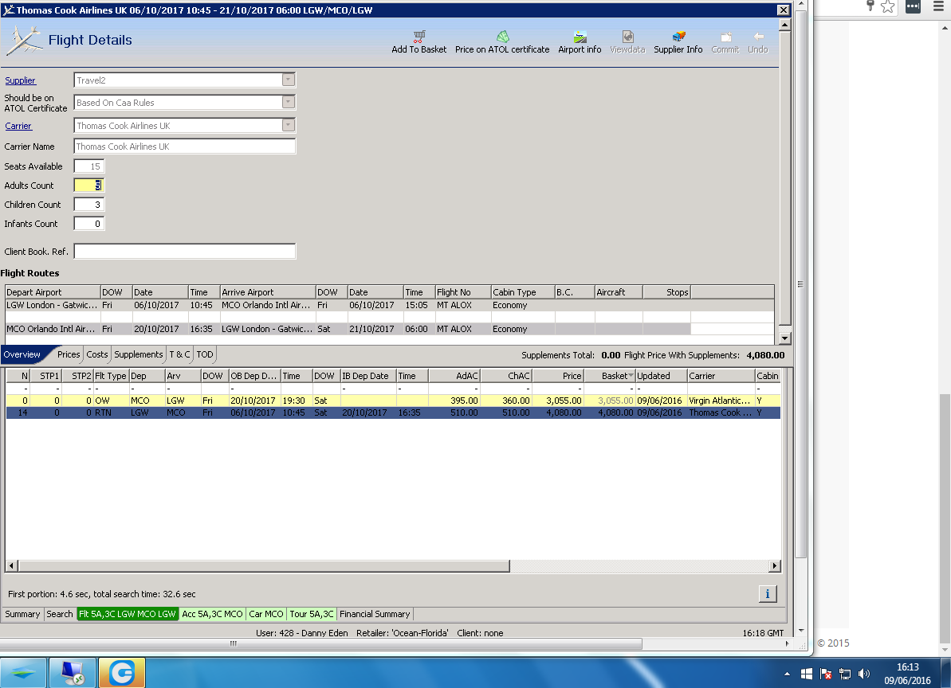Open the Summary bottom tab
The height and width of the screenshot is (688, 951).
point(22,614)
